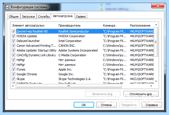Click the Apple Inc. manufacturer cell
169x115 pixels.
65,69
